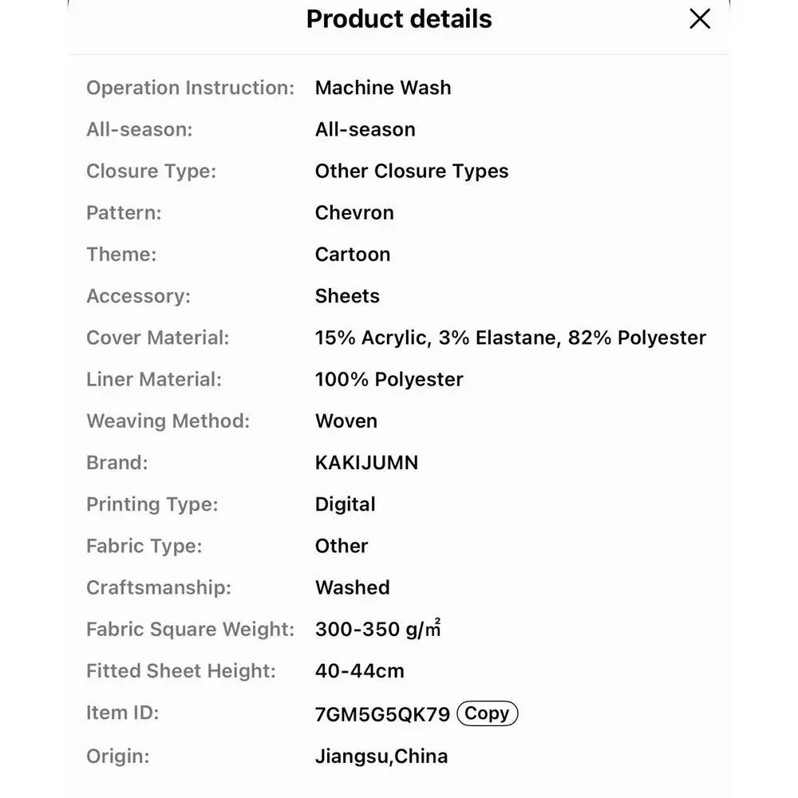Select the 100% Polyester liner value
798x798 pixels.
coord(389,379)
